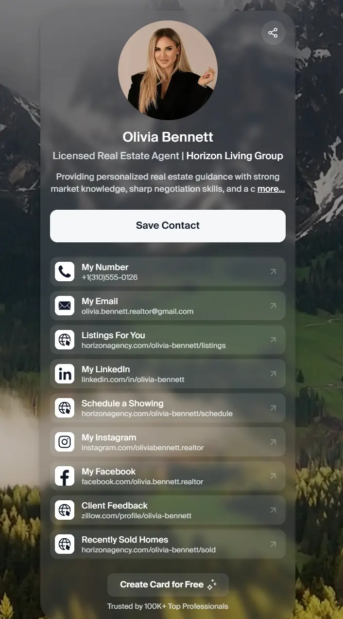Image resolution: width=343 pixels, height=619 pixels.
Task: Click the sparkle icon on Create Card button
Action: coord(212,585)
